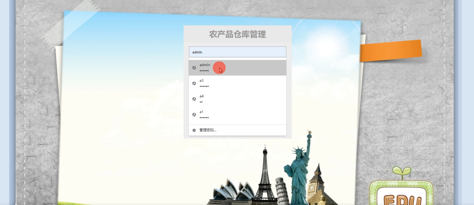Click the username field containing admin

[x=237, y=52]
